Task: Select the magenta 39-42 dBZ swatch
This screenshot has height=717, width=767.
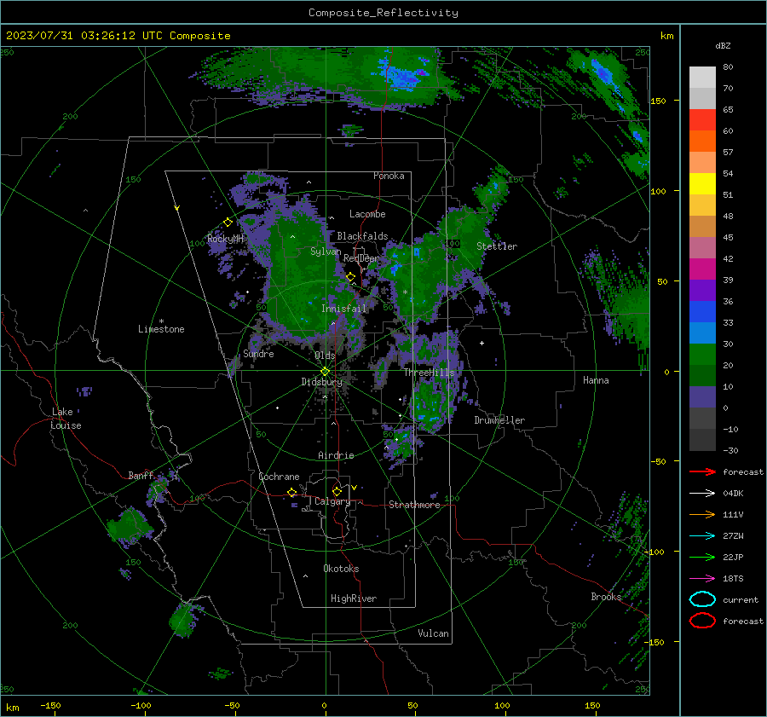Action: (702, 269)
